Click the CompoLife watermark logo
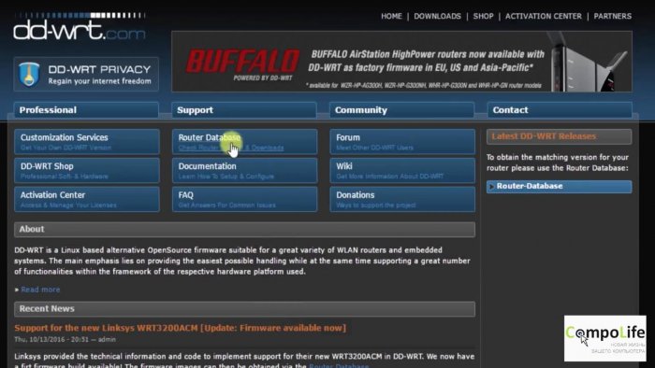655x368 pixels. click(x=604, y=338)
